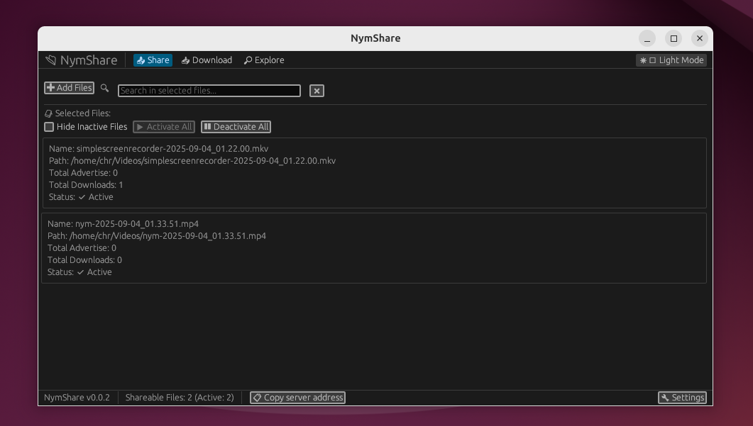This screenshot has width=753, height=426.
Task: Copy the server address
Action: [297, 398]
